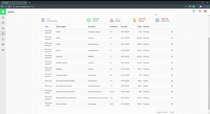
Task: Open the calendar icon in the sidebar
Action: [x=3, y=23]
